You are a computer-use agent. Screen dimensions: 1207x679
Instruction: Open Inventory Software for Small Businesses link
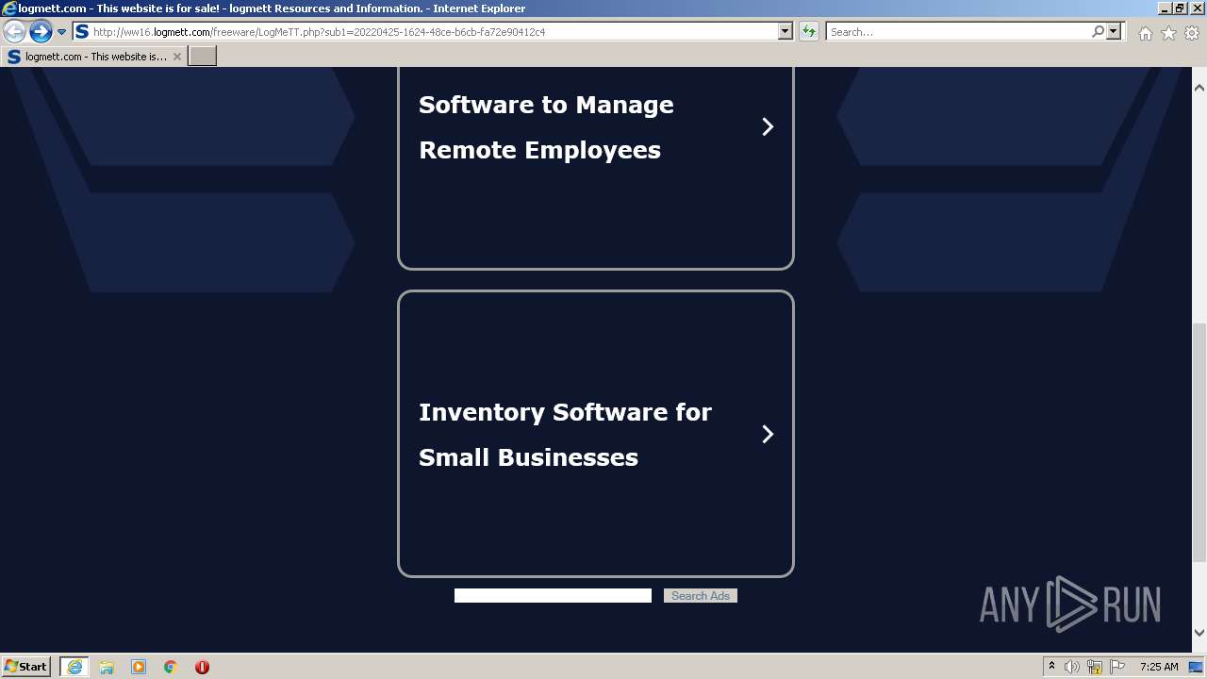[x=565, y=435]
